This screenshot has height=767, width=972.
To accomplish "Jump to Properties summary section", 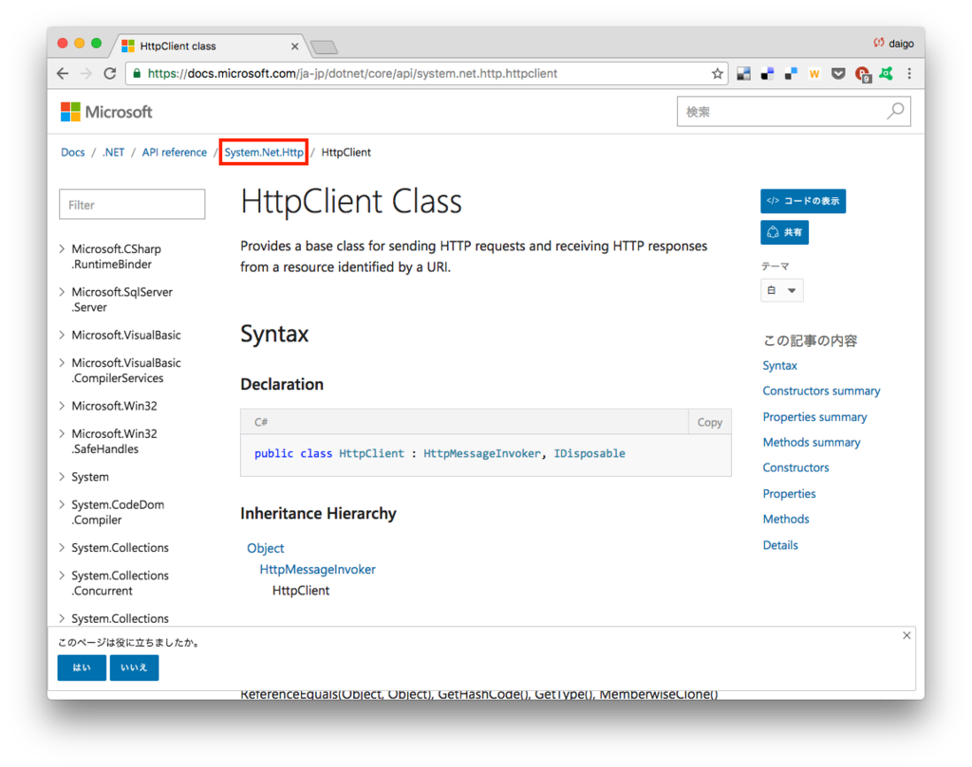I will (814, 417).
